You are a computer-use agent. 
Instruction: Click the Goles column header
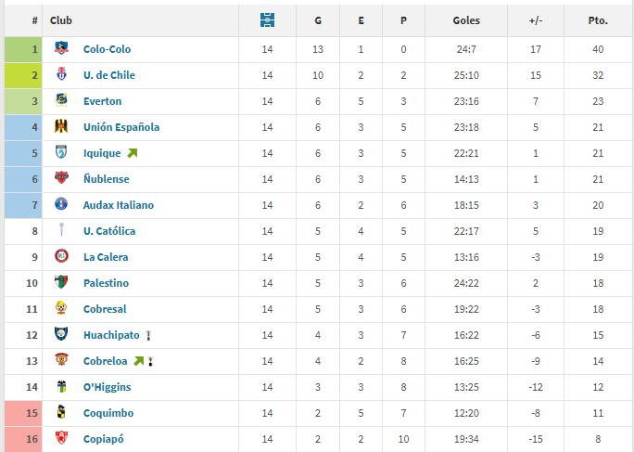(466, 20)
